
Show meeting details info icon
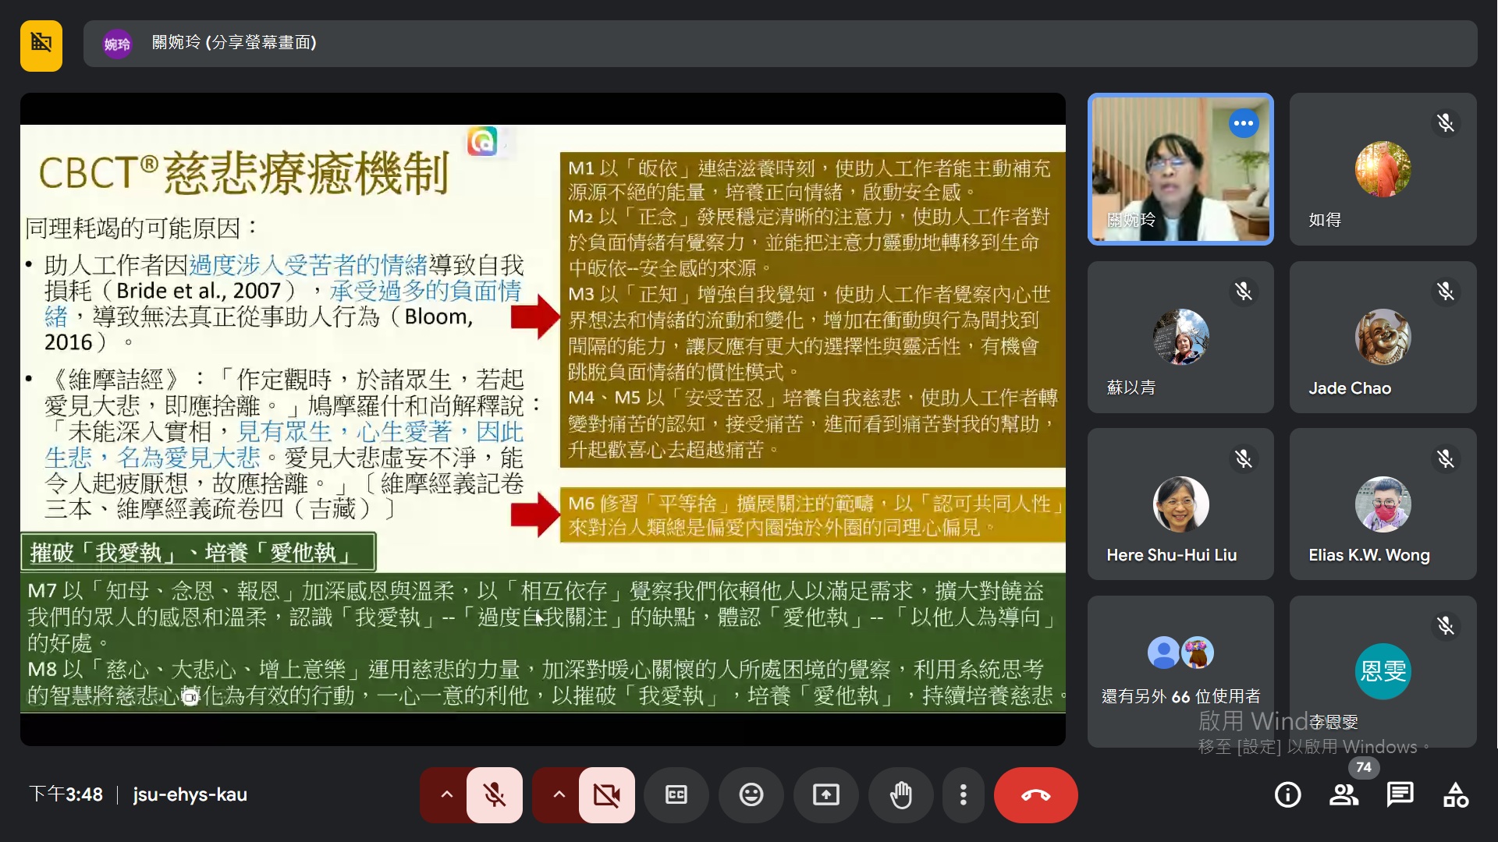1287,795
